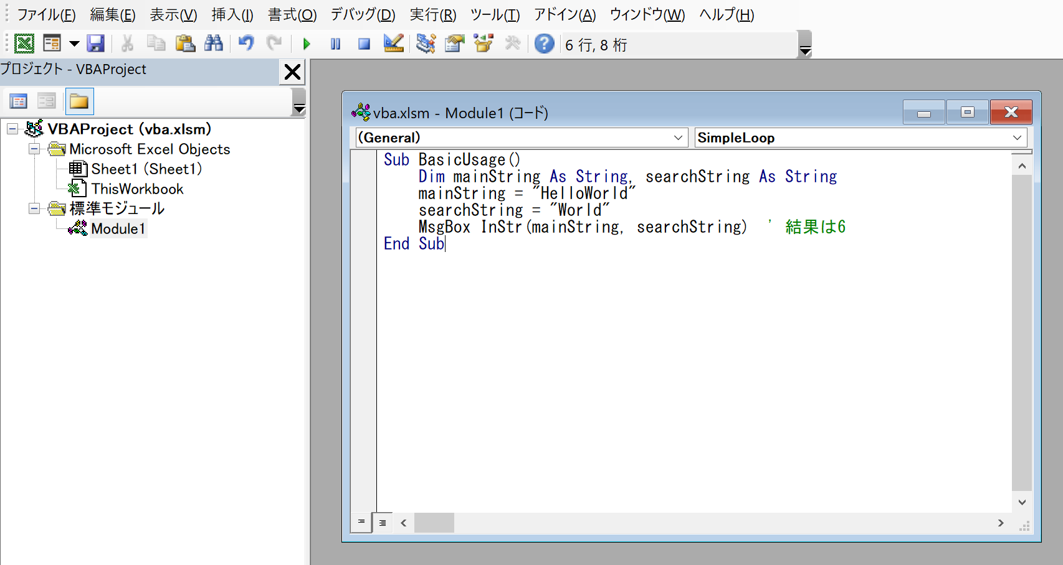Collapse the Microsoft Excel Objects folder

pos(34,149)
